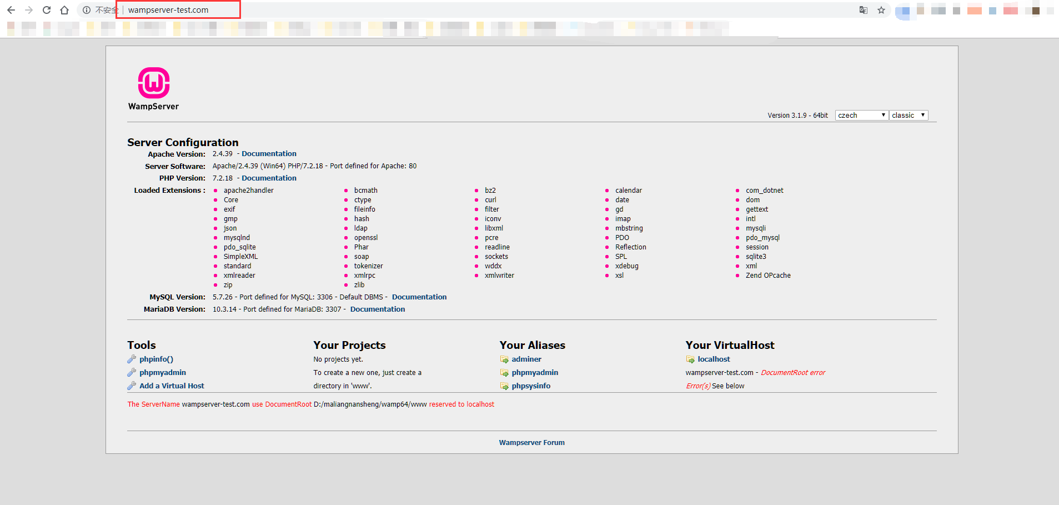Open phpmyadmin under Tools
This screenshot has width=1059, height=505.
(x=163, y=373)
